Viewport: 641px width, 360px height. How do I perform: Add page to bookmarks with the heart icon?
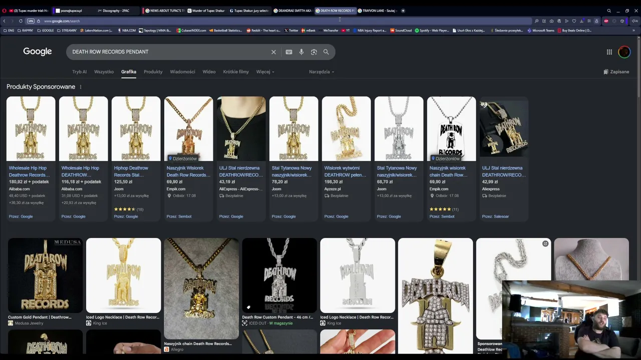[x=574, y=21]
